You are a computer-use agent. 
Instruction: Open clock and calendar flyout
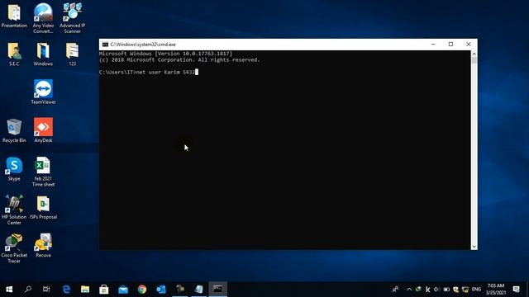[x=496, y=290]
